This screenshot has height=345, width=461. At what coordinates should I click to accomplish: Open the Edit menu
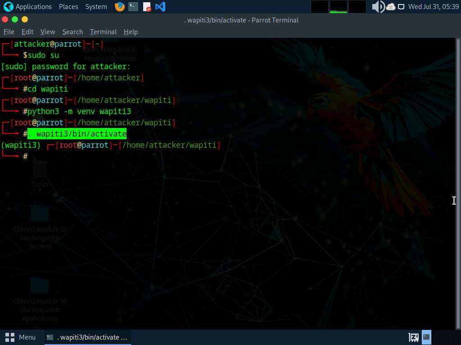[x=27, y=32]
